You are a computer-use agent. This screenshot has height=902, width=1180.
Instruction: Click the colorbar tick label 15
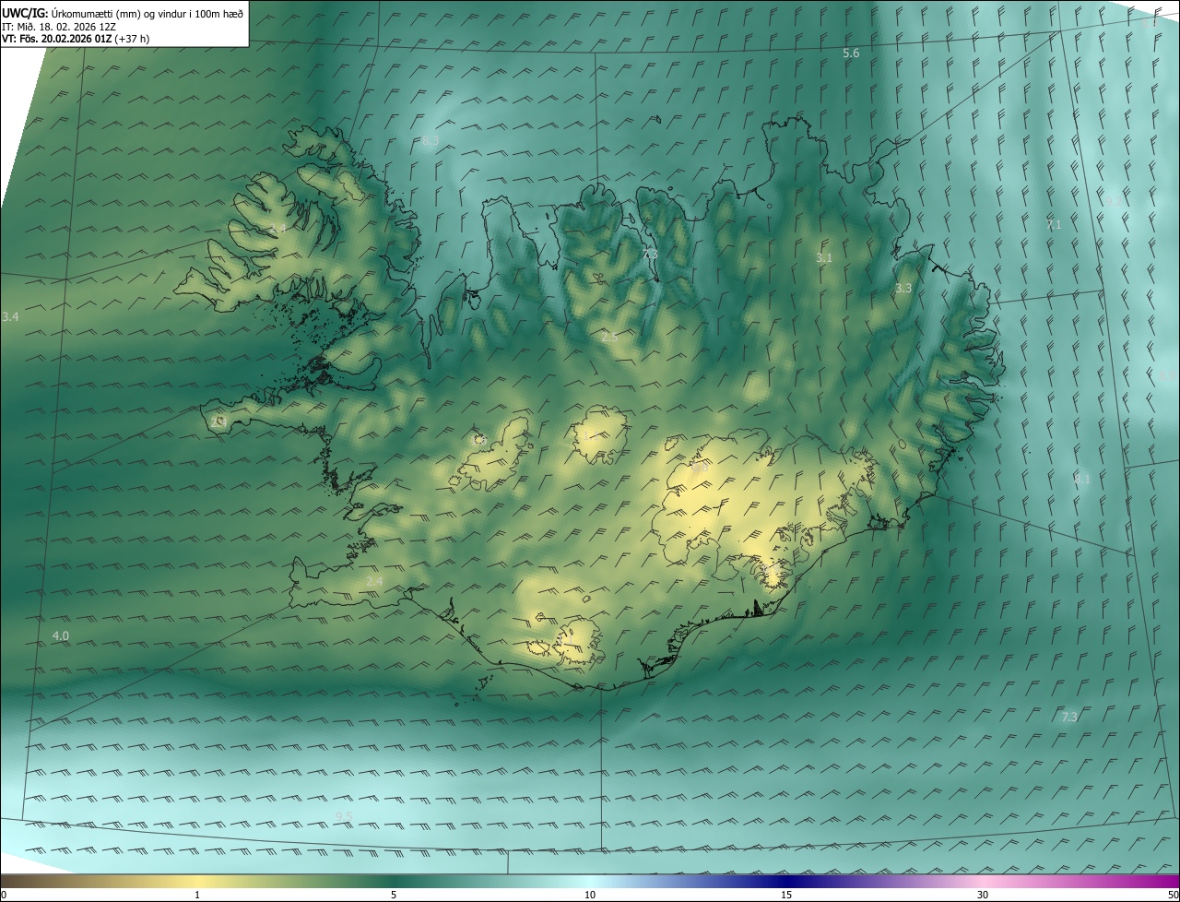[x=786, y=895]
